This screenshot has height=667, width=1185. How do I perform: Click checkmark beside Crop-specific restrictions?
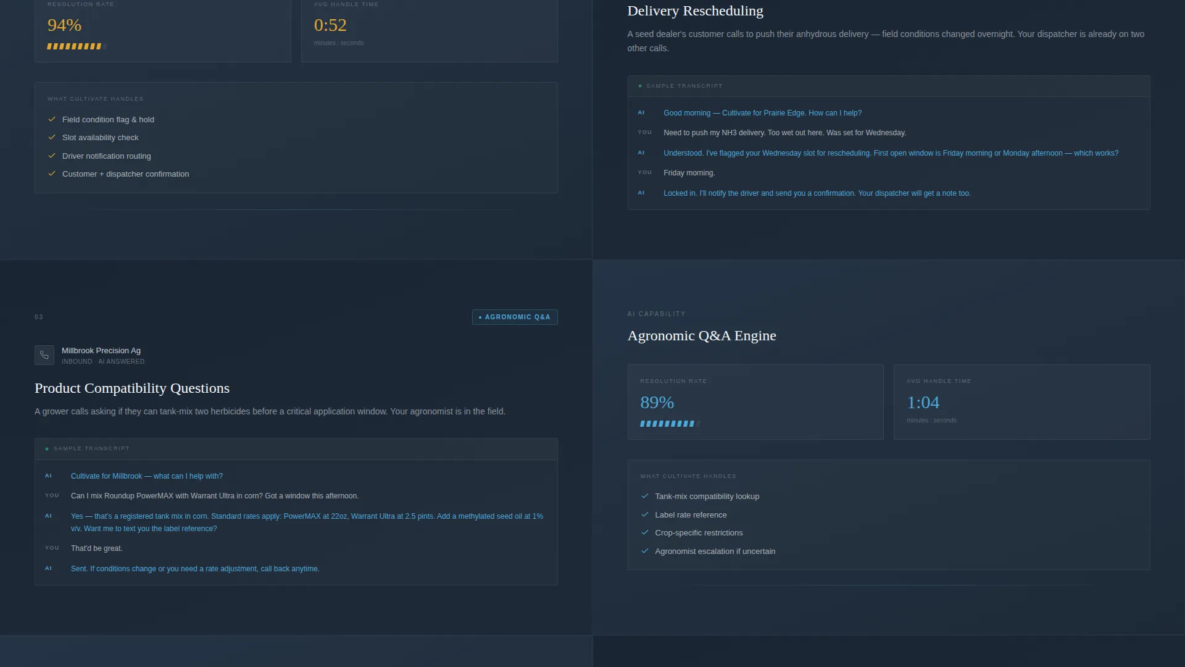click(x=645, y=532)
